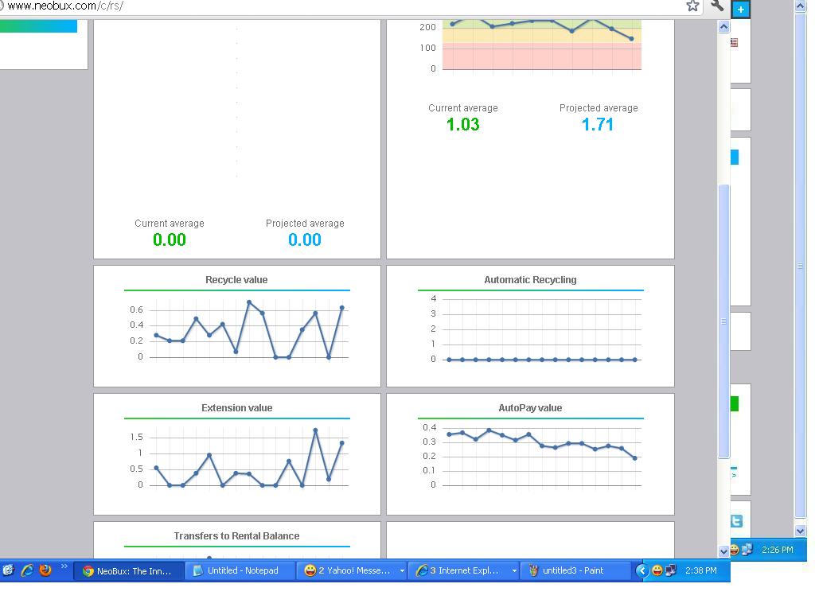815x611 pixels.
Task: Click the Extension value chart title
Action: tap(236, 408)
